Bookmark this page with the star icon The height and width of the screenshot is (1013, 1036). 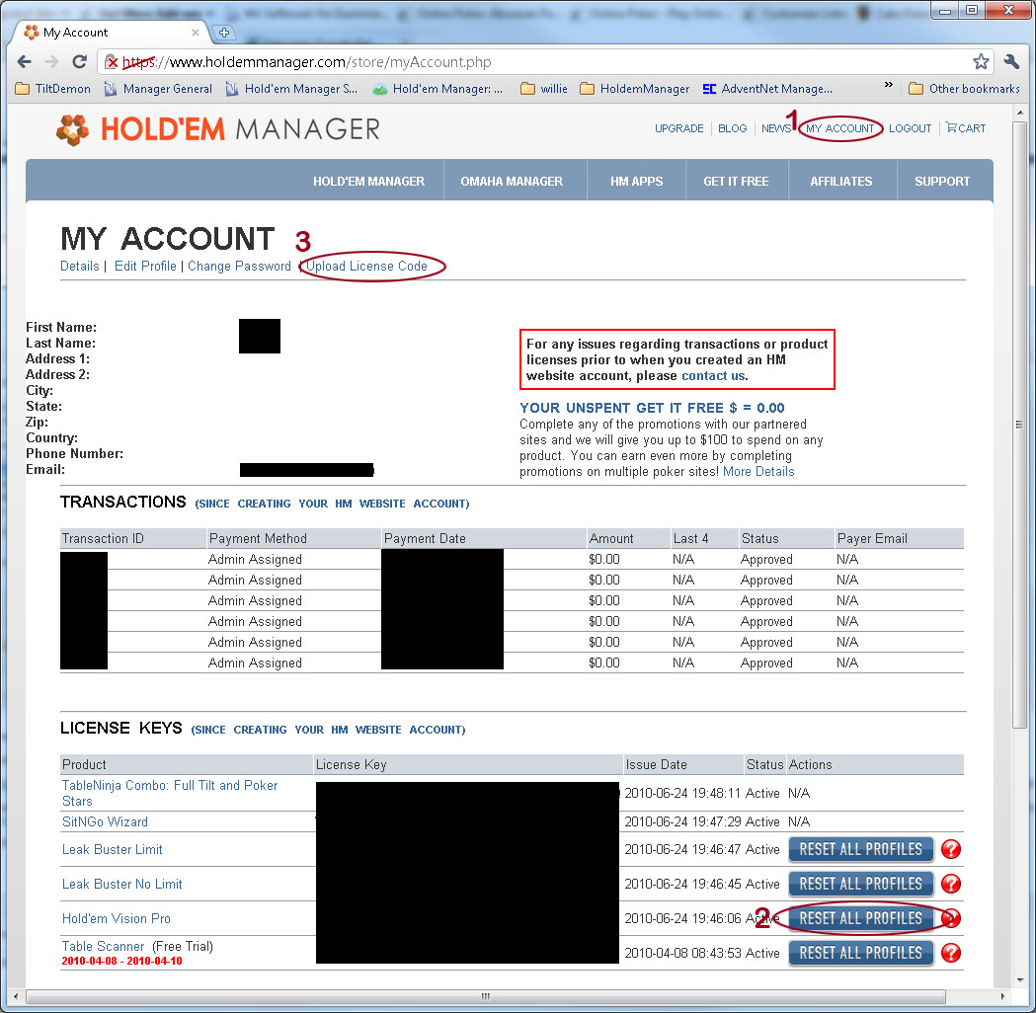981,61
